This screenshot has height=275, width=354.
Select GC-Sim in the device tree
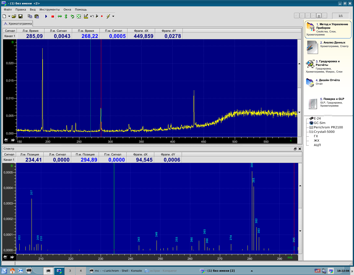pyautogui.click(x=319, y=123)
